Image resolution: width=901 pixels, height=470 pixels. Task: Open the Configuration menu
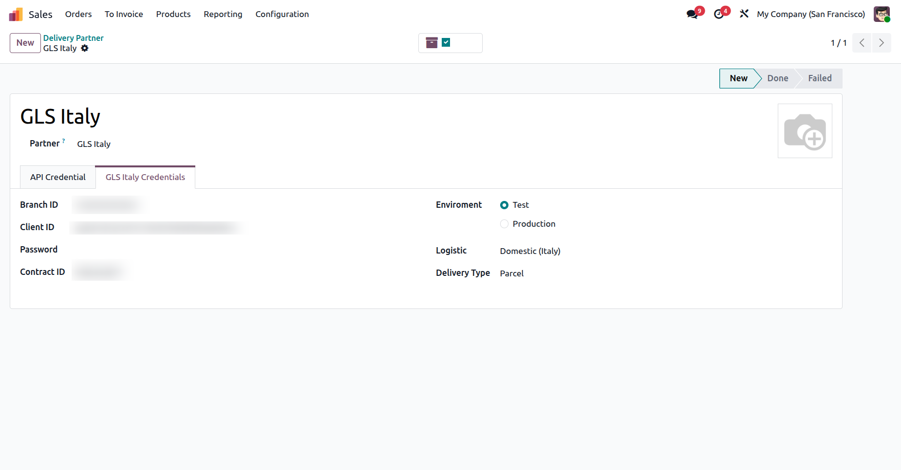pos(282,14)
